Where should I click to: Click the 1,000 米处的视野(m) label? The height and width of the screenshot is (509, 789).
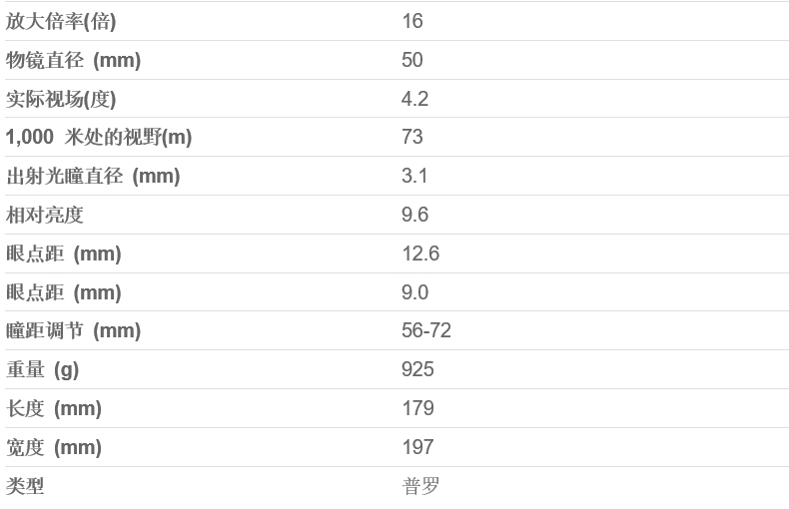tap(99, 138)
